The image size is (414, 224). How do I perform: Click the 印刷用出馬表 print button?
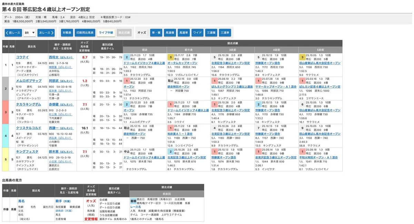85,33
